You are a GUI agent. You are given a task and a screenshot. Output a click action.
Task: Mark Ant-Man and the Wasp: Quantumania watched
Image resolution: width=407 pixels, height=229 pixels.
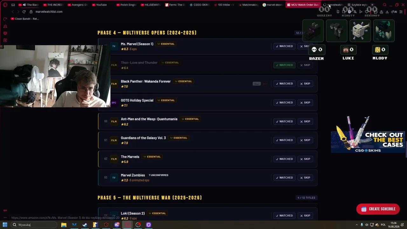(284, 121)
